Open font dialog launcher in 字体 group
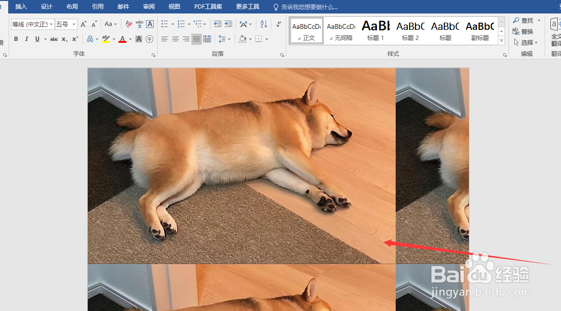This screenshot has height=311, width=561. click(x=153, y=55)
